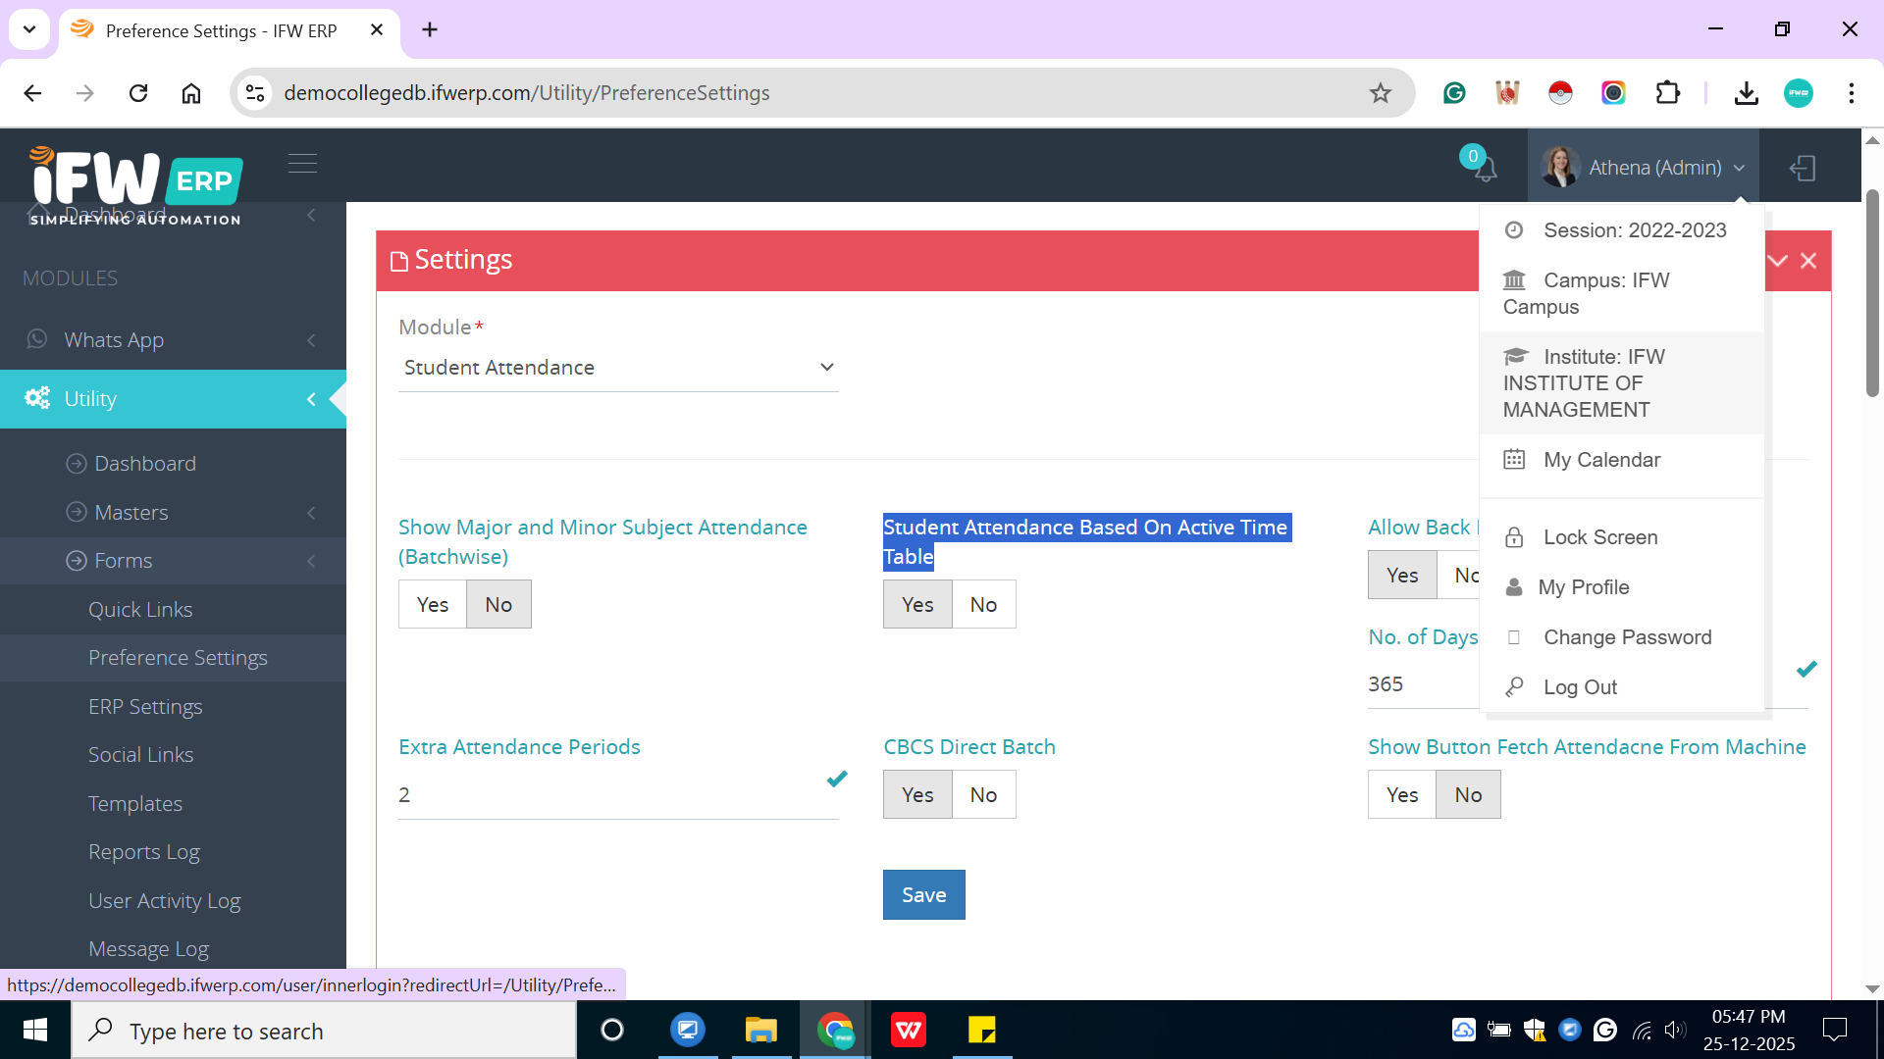The height and width of the screenshot is (1059, 1884).
Task: Click the exit door icon in the header
Action: click(x=1803, y=169)
